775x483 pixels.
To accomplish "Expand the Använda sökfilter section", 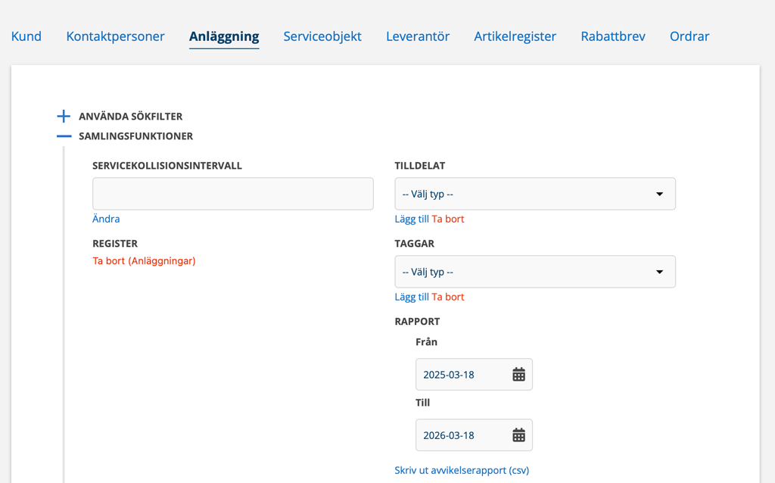I will tap(64, 117).
